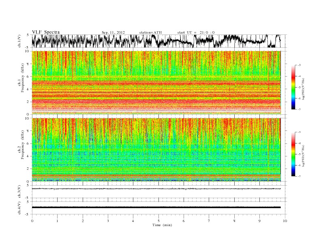This screenshot has height=248, width=321.
Task: Click tick label "3" on the Time axis
Action: pos(108,221)
